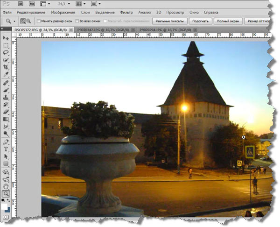Swap foreground and background colors
Viewport: 280px width, 227px height.
(x=8, y=200)
